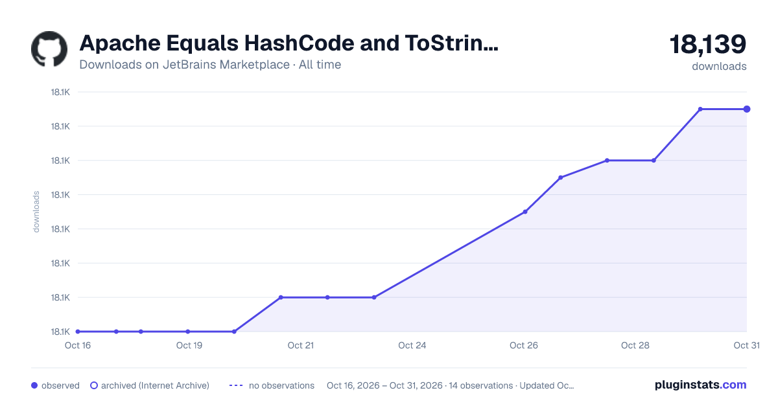Click the subtitle 'Downloads on JetBrains Marketplace · All time'
The image size is (778, 408).
click(210, 65)
